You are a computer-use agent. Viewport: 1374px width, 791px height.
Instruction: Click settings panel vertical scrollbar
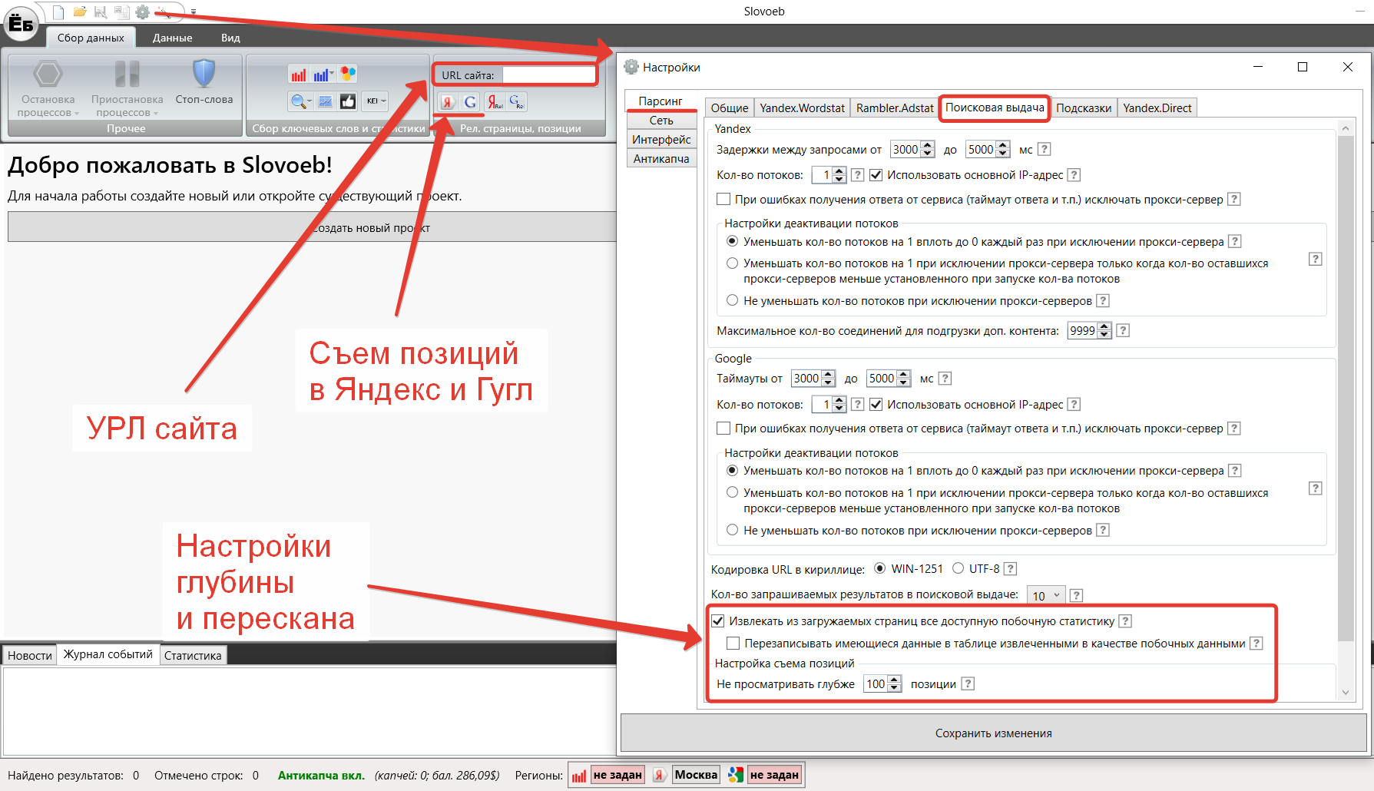[1345, 410]
